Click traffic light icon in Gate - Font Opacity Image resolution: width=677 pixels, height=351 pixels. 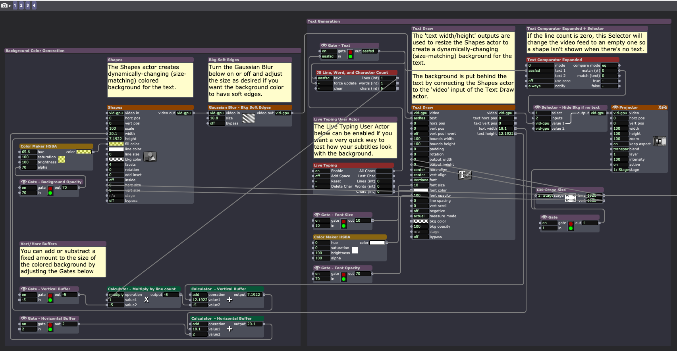click(343, 276)
